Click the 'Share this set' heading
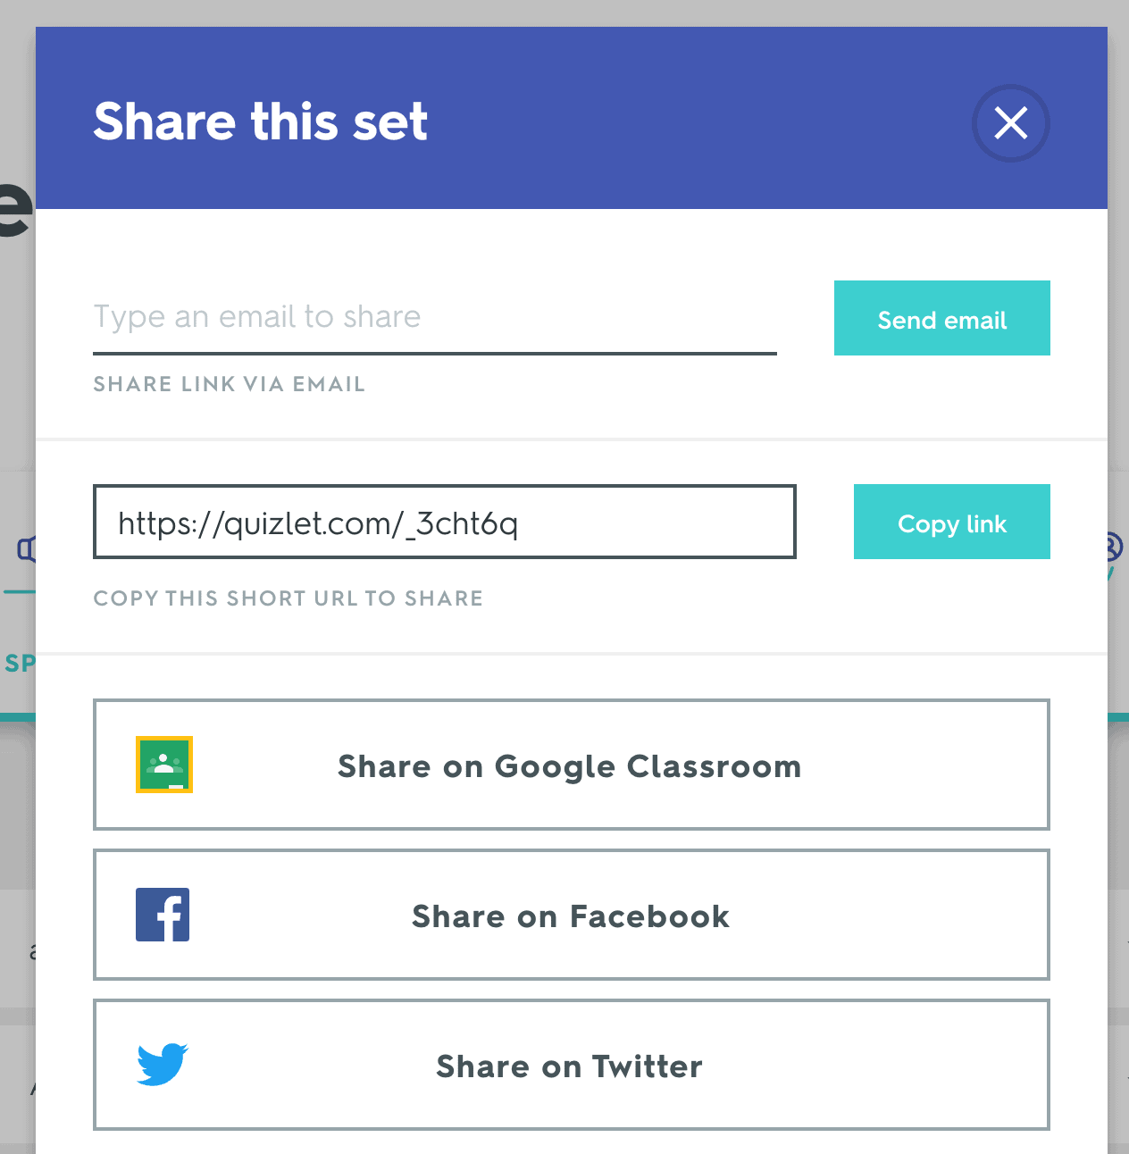 [261, 121]
